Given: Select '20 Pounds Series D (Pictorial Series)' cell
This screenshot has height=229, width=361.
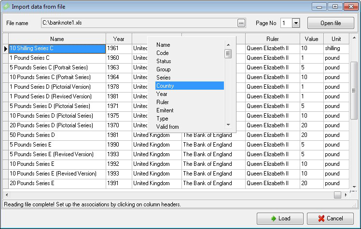Looking at the screenshot, I should [x=57, y=126].
